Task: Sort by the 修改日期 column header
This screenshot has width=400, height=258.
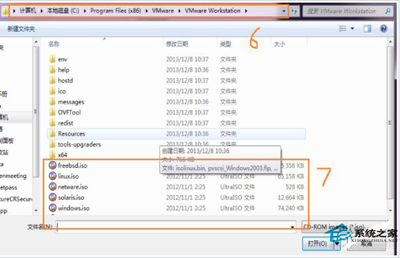Action: [177, 44]
